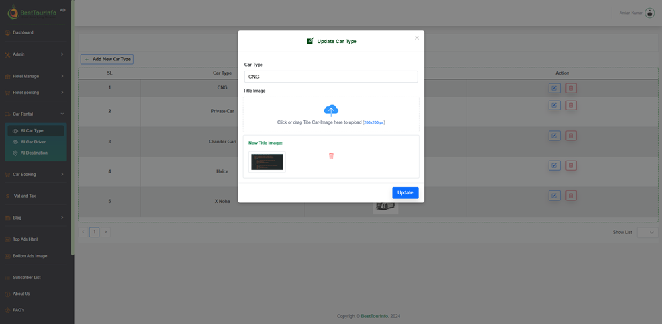The height and width of the screenshot is (324, 662).
Task: Click the Chander Gari cell text
Action: [222, 142]
